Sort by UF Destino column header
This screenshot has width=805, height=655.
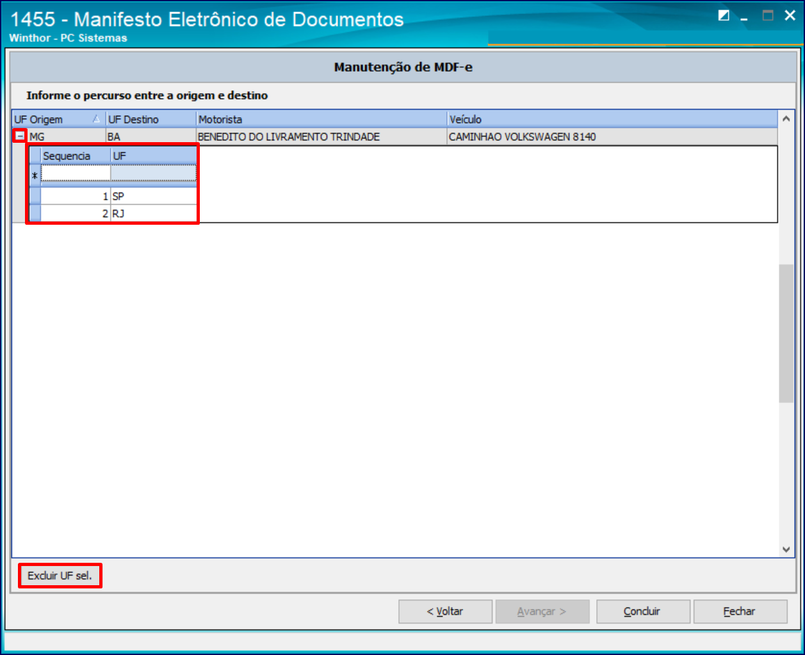pyautogui.click(x=151, y=119)
